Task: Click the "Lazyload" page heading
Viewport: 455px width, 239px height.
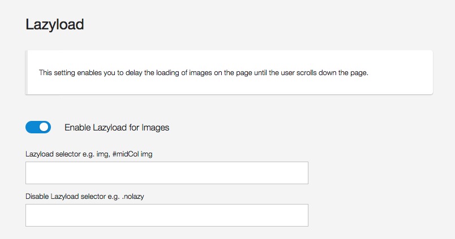Action: pyautogui.click(x=55, y=24)
